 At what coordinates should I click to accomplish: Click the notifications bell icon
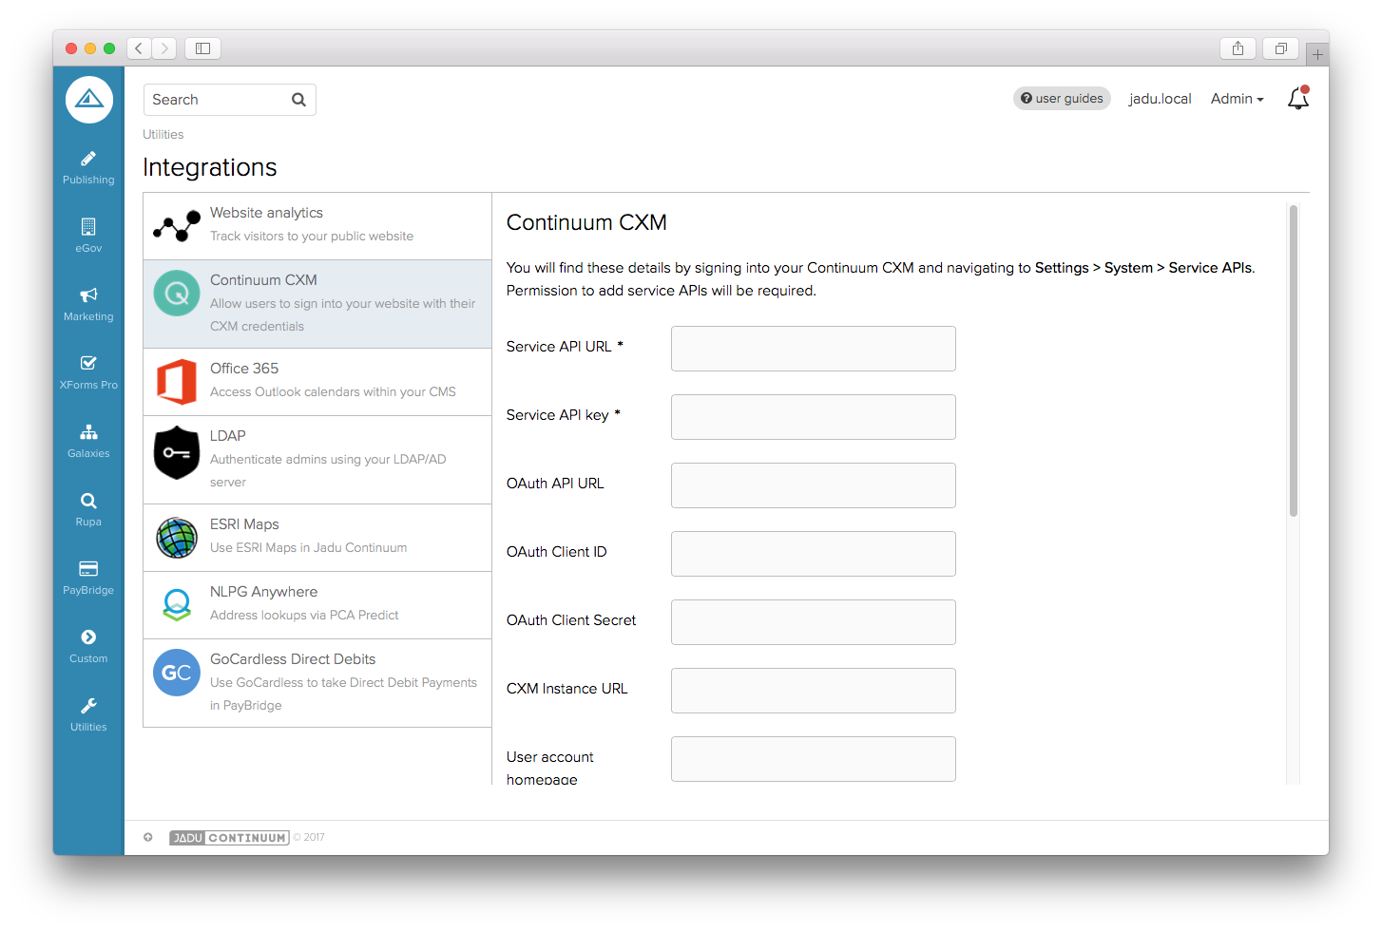tap(1297, 99)
